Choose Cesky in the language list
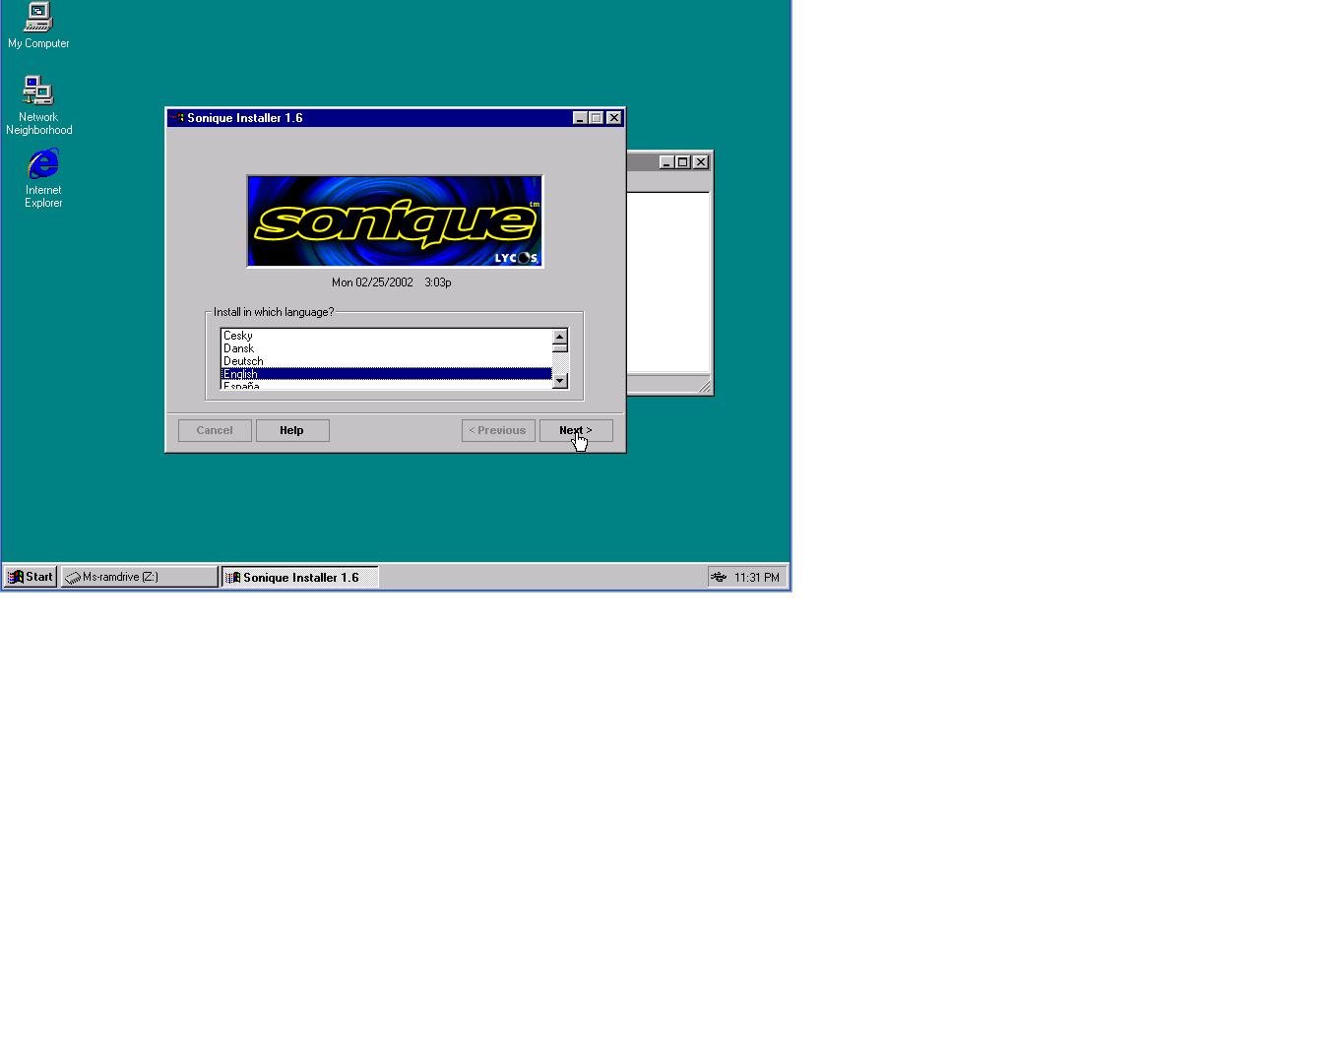The image size is (1329, 1063). (x=386, y=336)
